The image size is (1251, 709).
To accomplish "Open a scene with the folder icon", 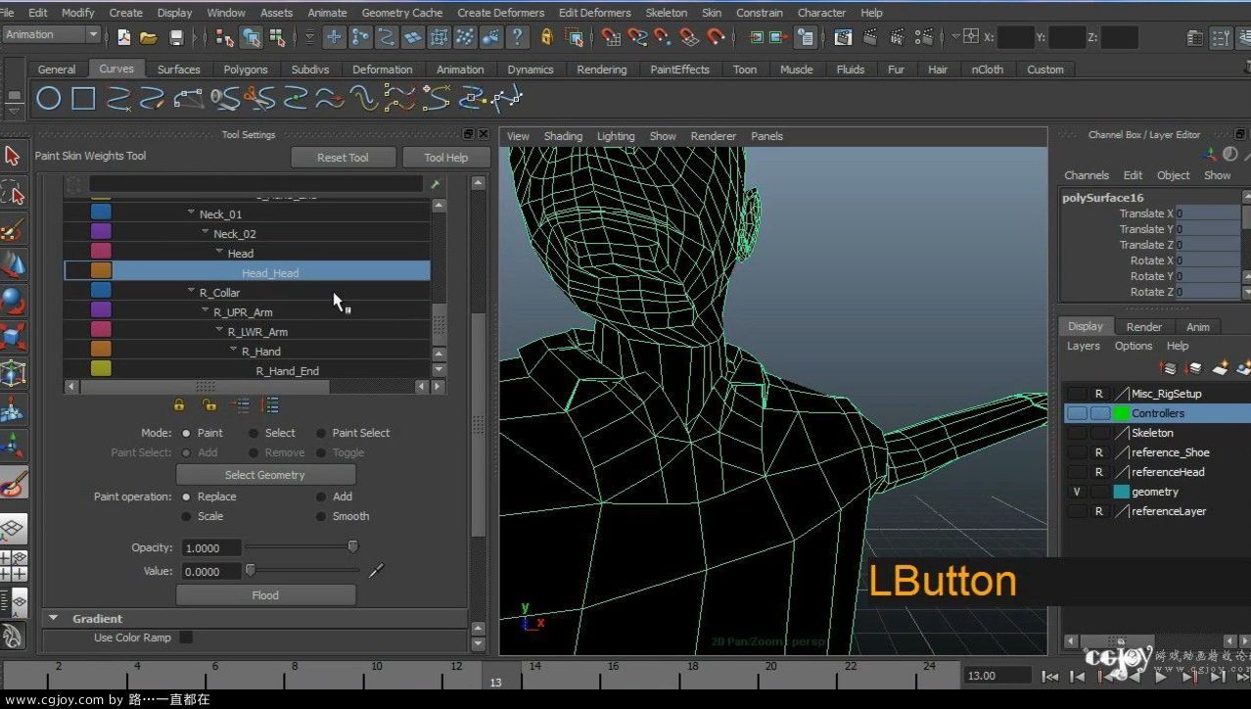I will click(x=148, y=37).
